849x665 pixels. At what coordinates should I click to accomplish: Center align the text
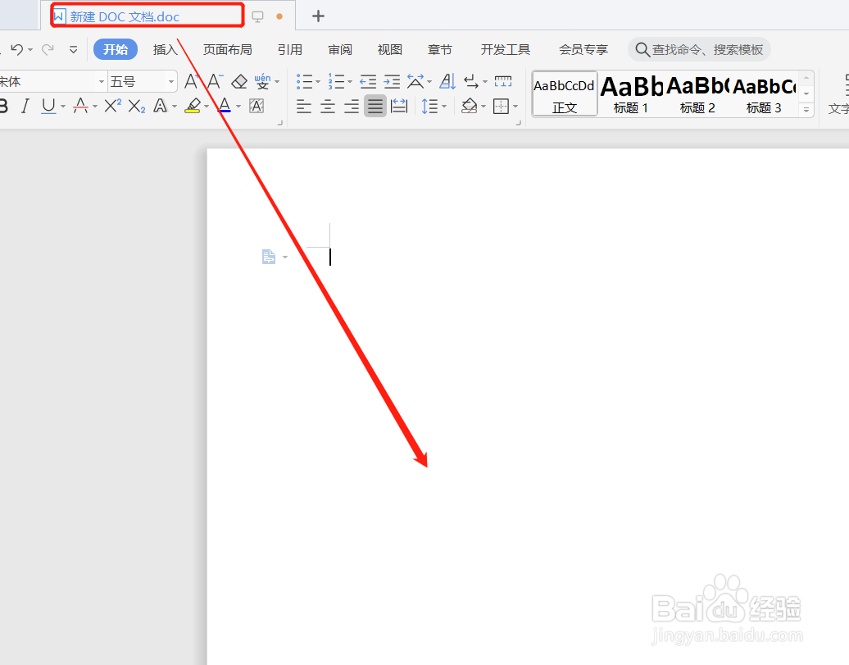tap(328, 107)
